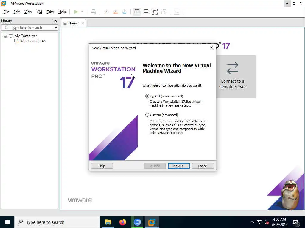Viewport: 305px width, 228px height.
Task: Open the Library search filter dropdown
Action: pos(56,28)
